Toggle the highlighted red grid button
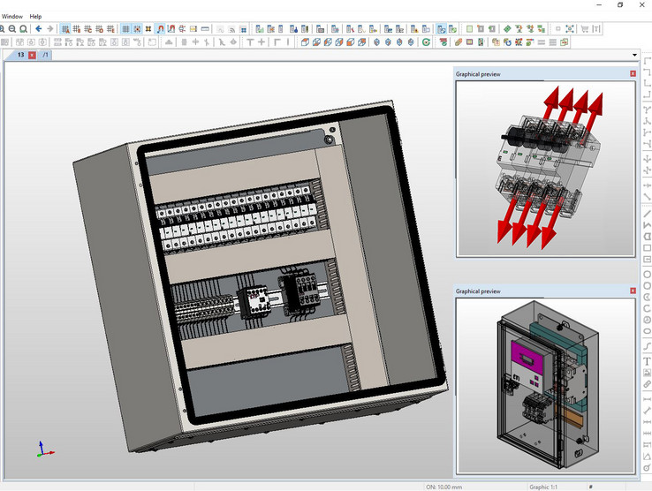 coord(65,28)
